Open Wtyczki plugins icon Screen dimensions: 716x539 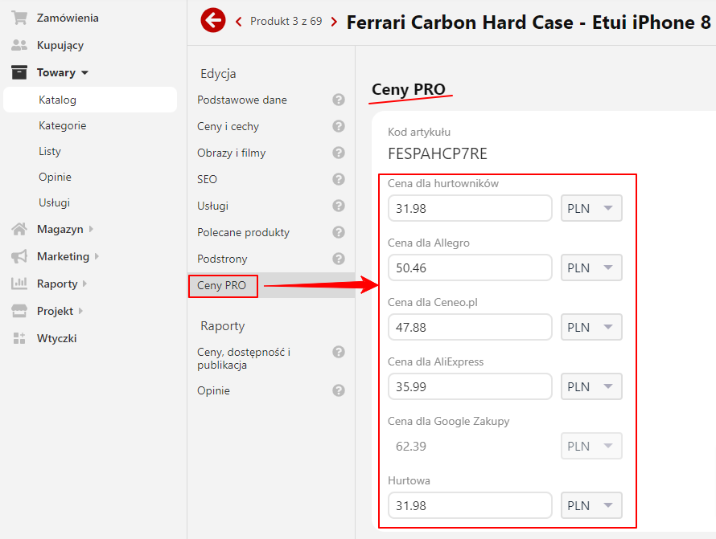(x=19, y=338)
